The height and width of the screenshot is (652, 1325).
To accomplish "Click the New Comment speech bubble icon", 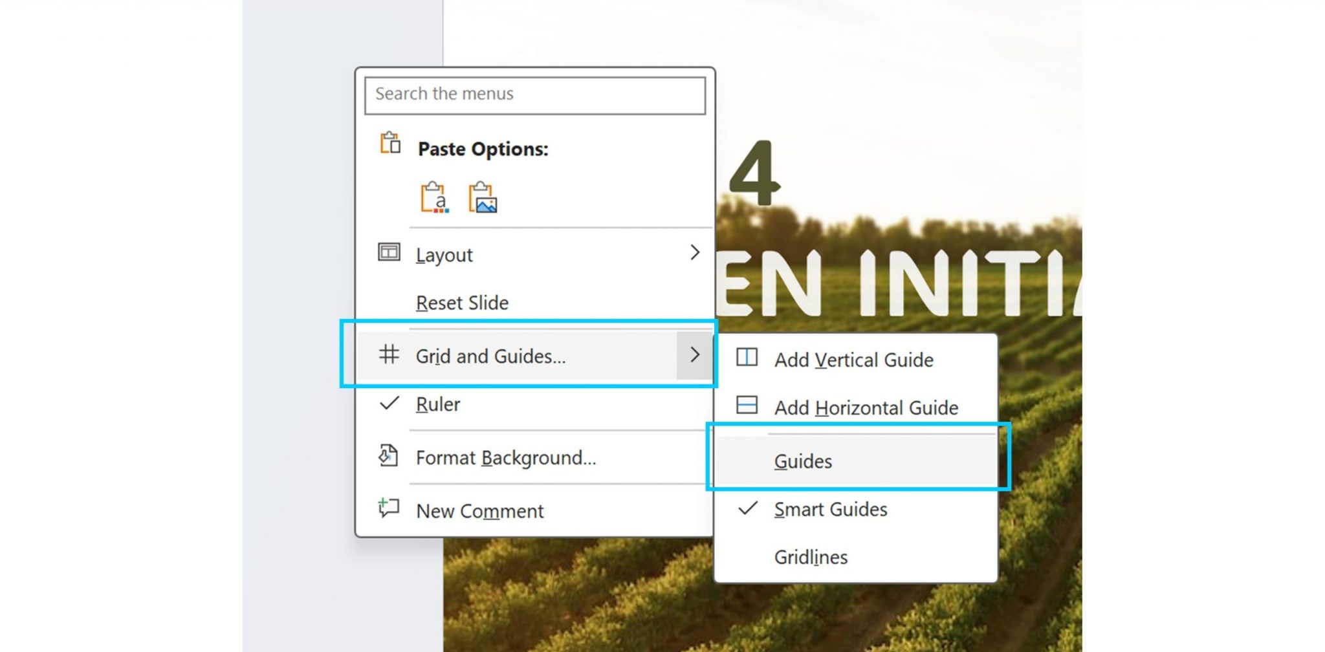I will (388, 508).
